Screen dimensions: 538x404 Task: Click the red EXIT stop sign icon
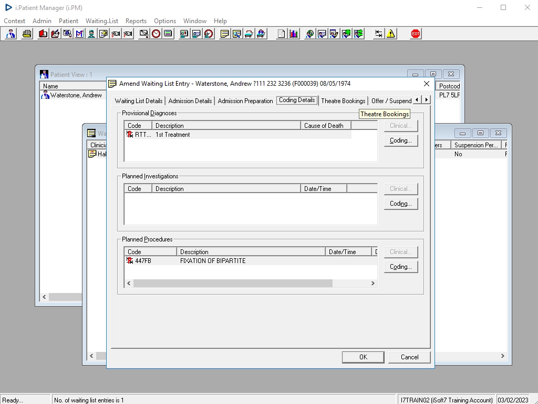click(x=416, y=34)
